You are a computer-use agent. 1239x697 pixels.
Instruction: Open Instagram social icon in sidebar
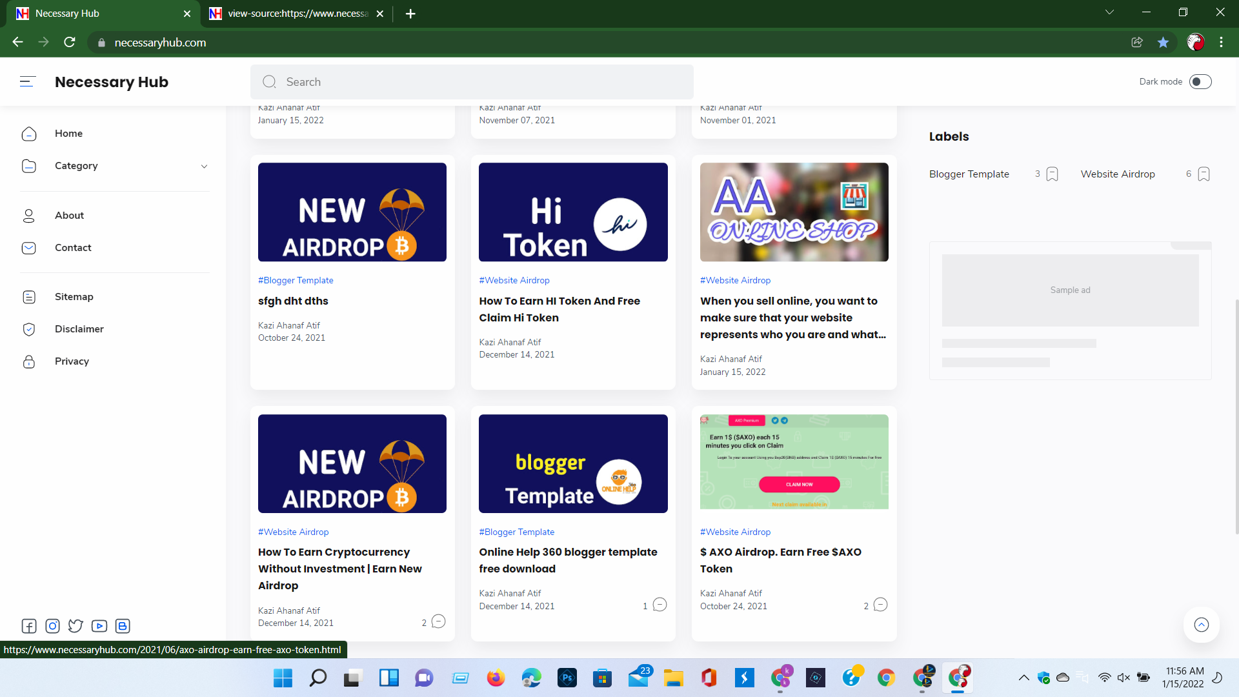pyautogui.click(x=53, y=626)
